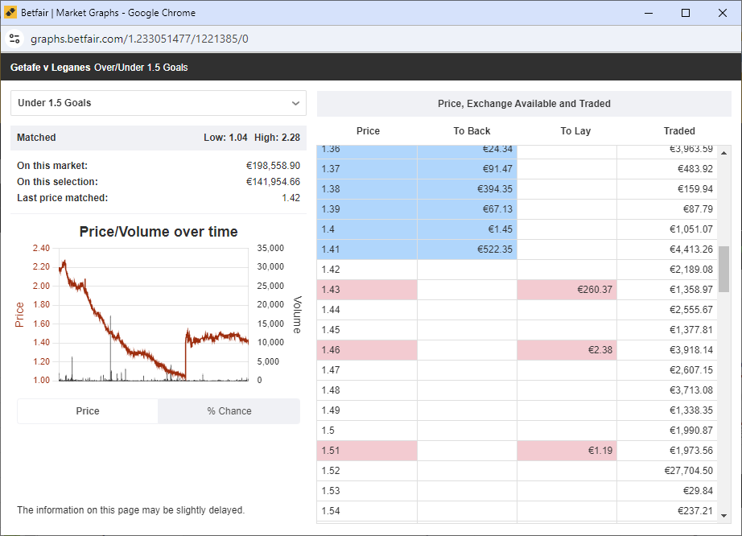The image size is (742, 536).
Task: Click the Last price matched value 1.42
Action: pos(291,198)
